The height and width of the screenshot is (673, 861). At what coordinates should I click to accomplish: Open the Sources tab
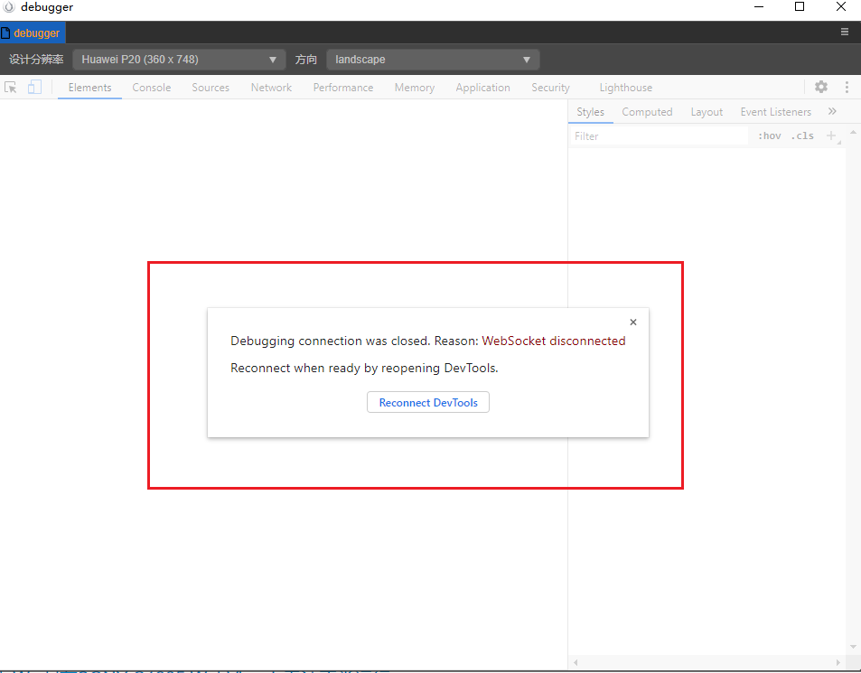[x=211, y=88]
